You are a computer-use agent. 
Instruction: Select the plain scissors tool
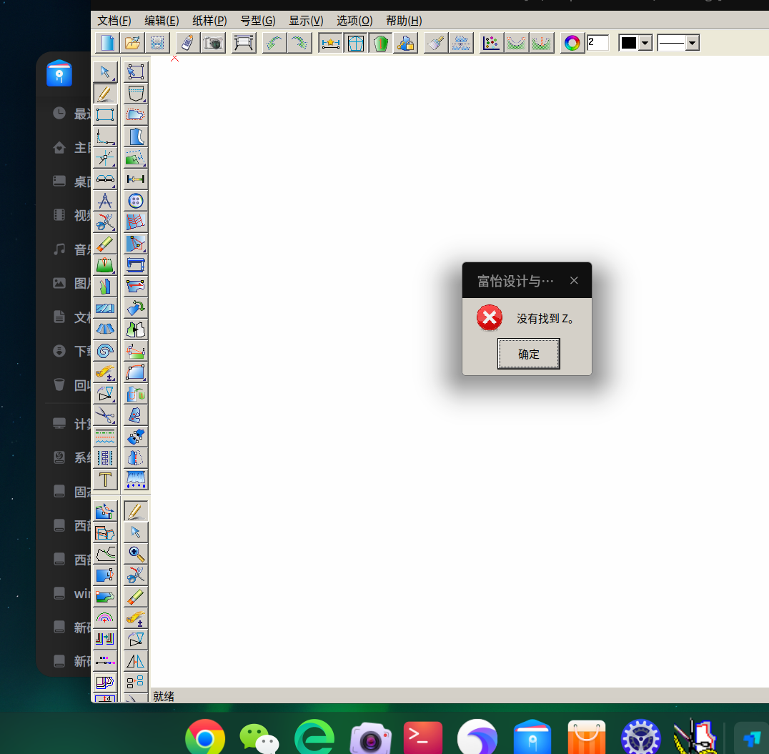click(105, 415)
